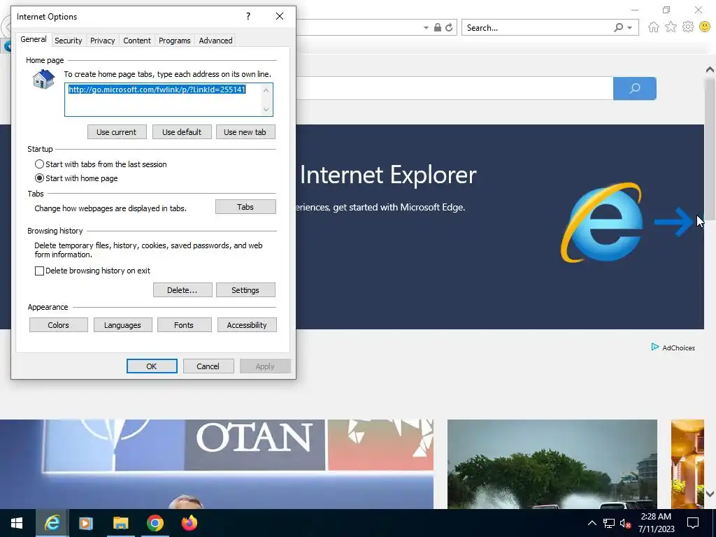Click page scrollbar down arrow
This screenshot has width=716, height=537.
click(x=710, y=494)
